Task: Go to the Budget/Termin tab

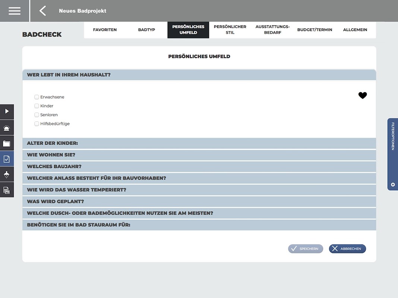Action: 315,30
